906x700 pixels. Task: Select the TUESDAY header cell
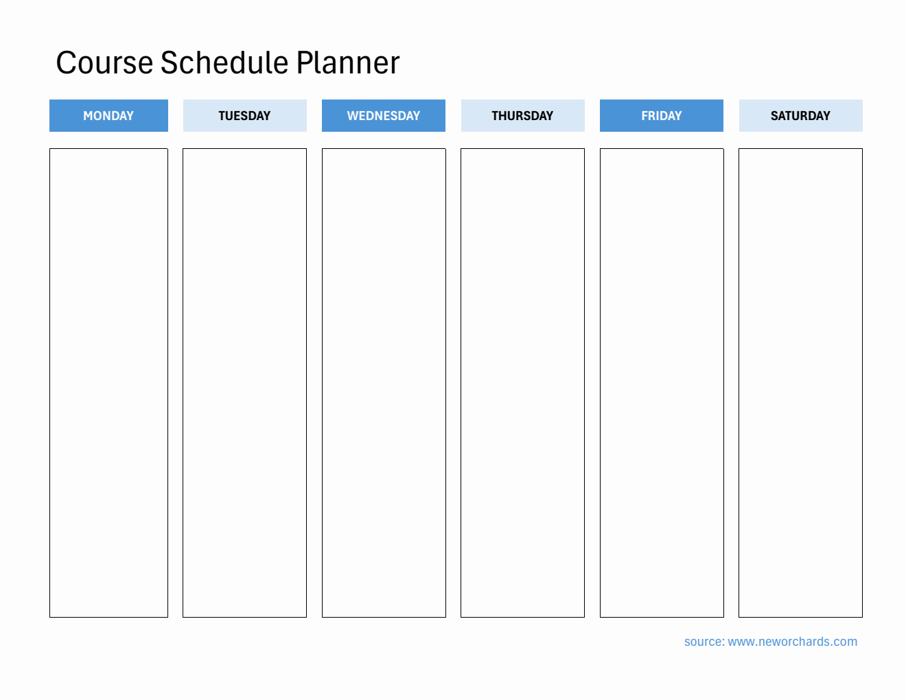[x=244, y=115]
